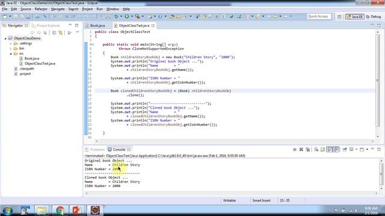Switch to the Debug perspective
Screen dimensions: 385x216
(374, 17)
